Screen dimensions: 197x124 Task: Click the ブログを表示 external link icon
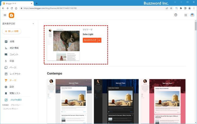(6, 100)
